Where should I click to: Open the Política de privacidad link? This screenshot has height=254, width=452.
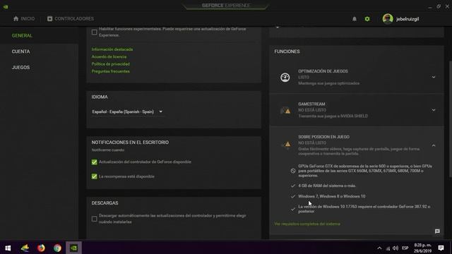111,64
